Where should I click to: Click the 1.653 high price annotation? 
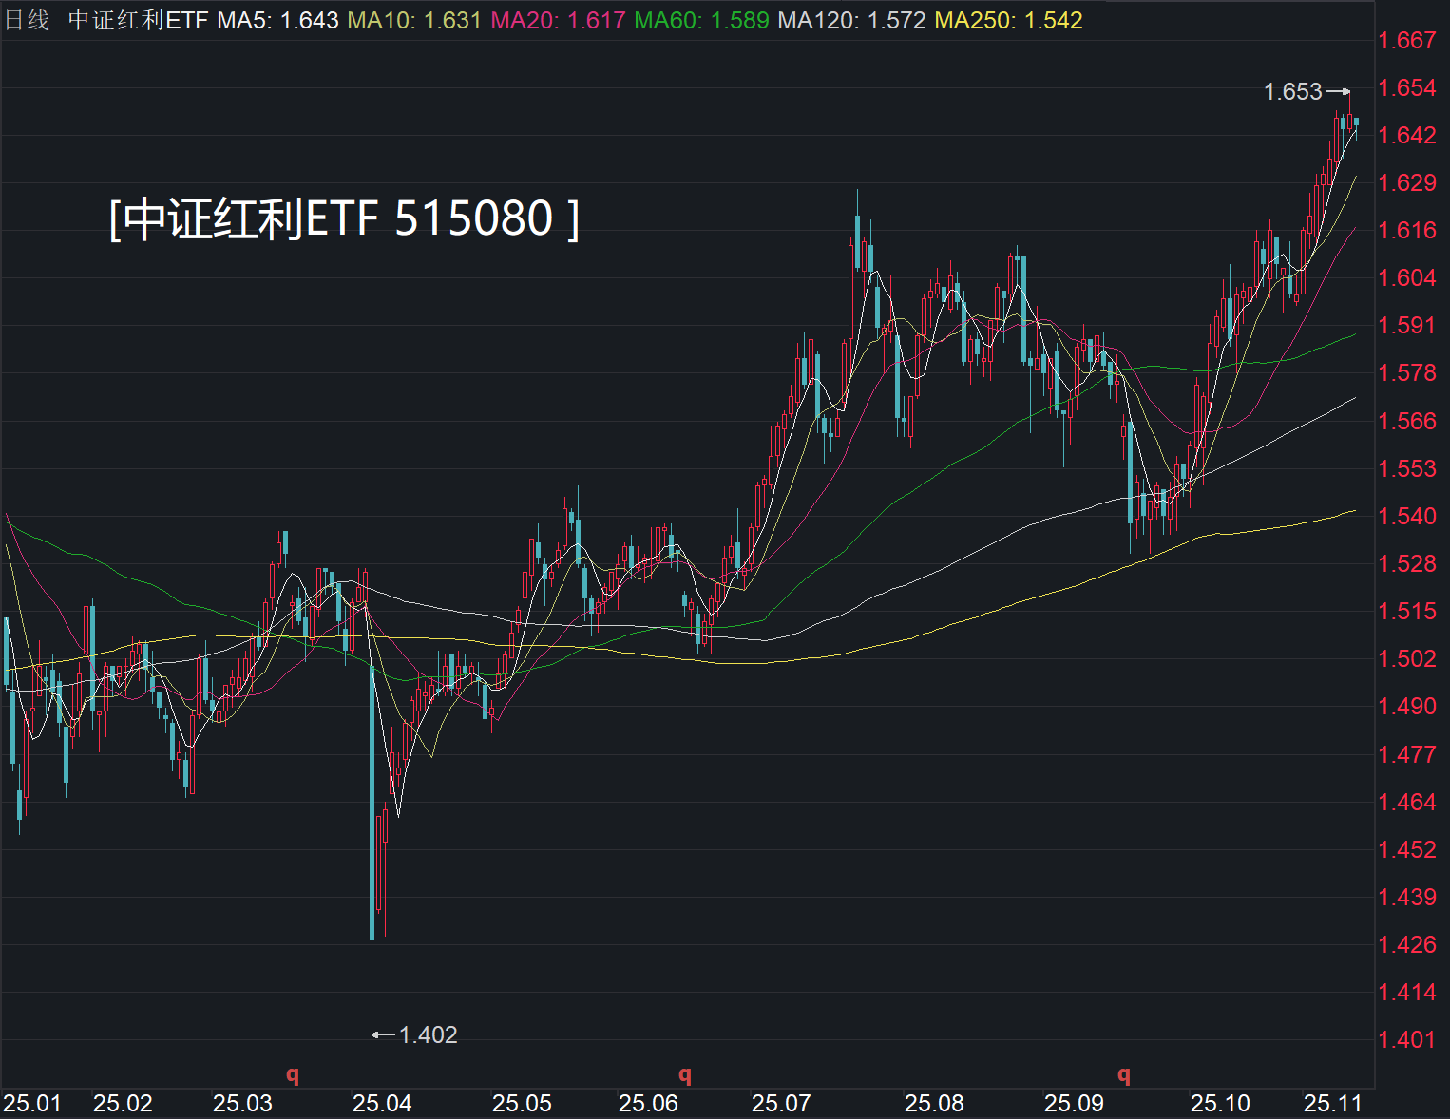click(1292, 92)
